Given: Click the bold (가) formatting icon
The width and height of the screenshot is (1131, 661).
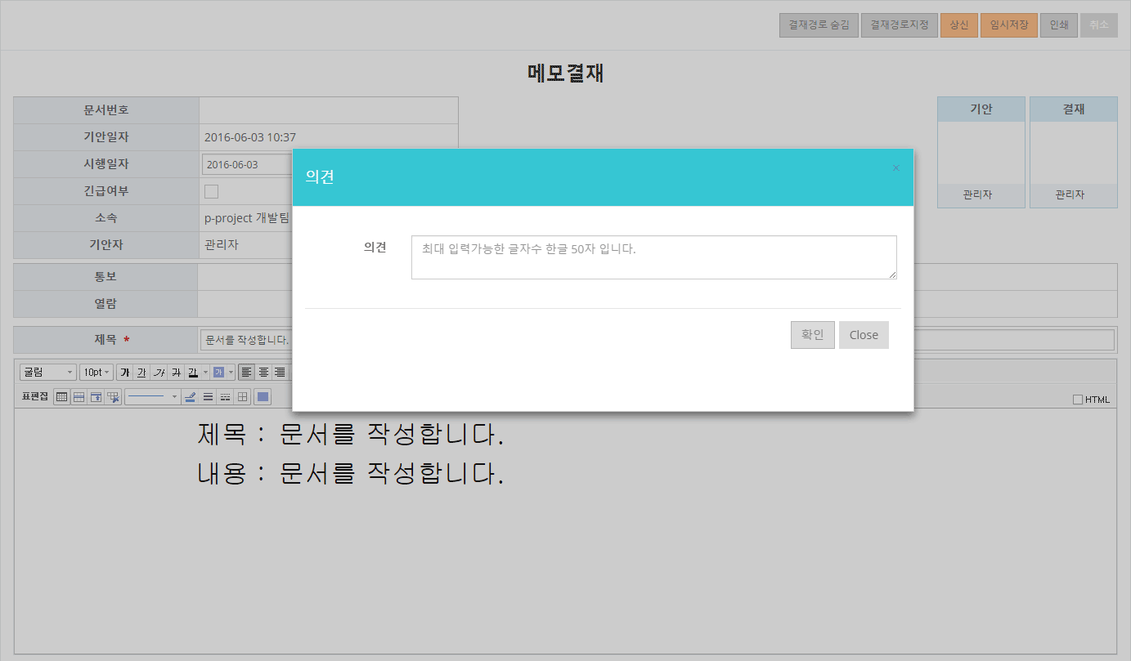Looking at the screenshot, I should point(125,373).
